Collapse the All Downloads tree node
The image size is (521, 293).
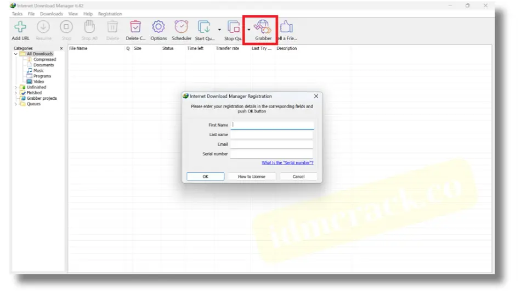click(x=15, y=54)
